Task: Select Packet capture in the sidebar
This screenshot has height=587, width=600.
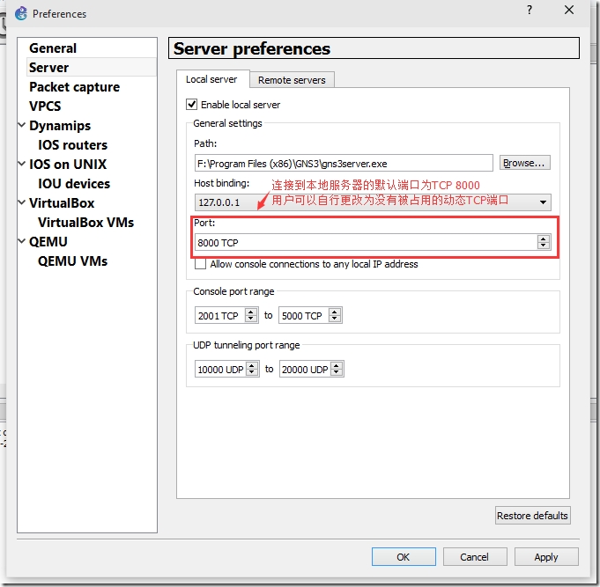Action: pyautogui.click(x=75, y=87)
